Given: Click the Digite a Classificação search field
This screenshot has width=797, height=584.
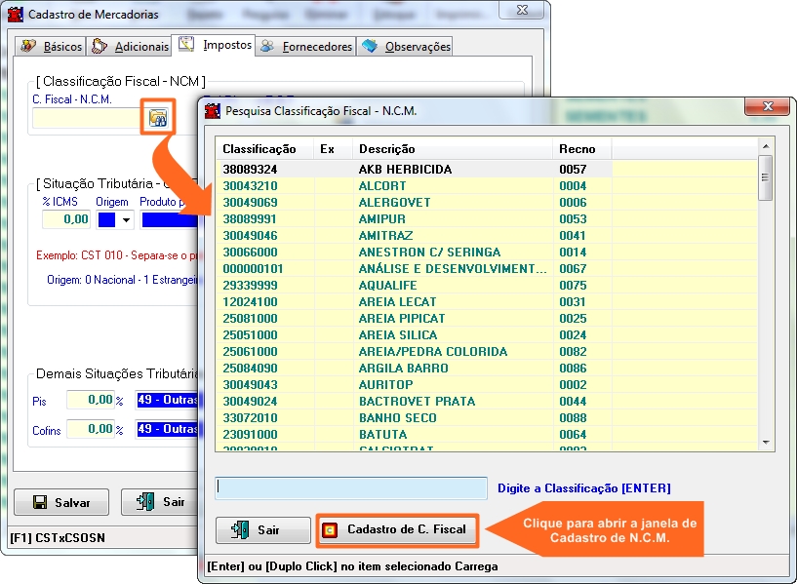Looking at the screenshot, I should 351,488.
